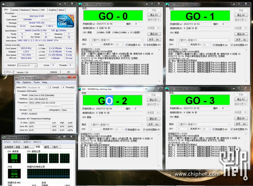This screenshot has width=253, height=186.
Task: Open the Tools menu in Core Temp
Action: pyautogui.click(x=37, y=82)
